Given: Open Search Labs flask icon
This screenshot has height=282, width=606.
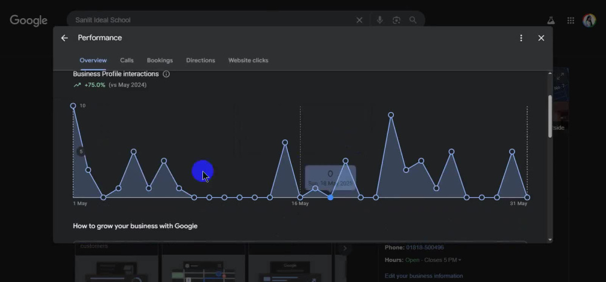Looking at the screenshot, I should tap(551, 21).
